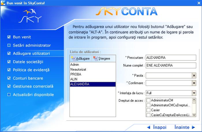
Task: Toggle the Setări administrator checkbox
Action: click(x=9, y=45)
